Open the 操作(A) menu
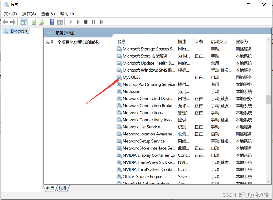This screenshot has width=273, height=200. click(29, 14)
